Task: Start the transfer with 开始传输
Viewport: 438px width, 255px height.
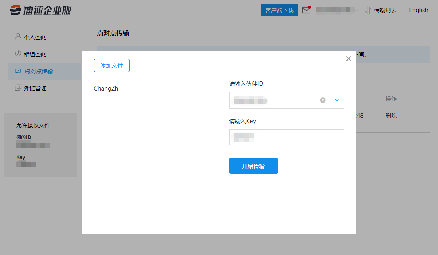Action: coord(253,166)
